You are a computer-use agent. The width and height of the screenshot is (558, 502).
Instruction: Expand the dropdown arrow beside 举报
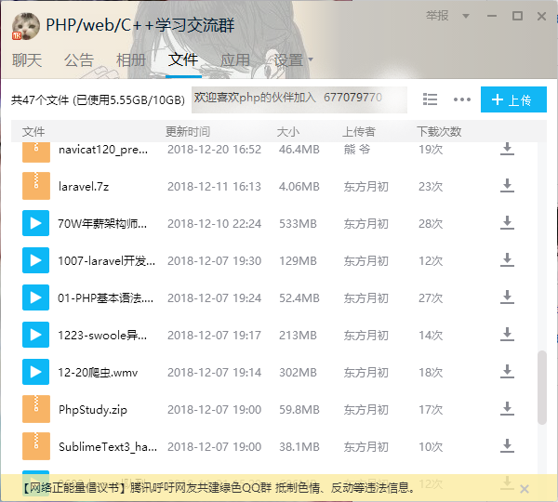click(x=466, y=16)
